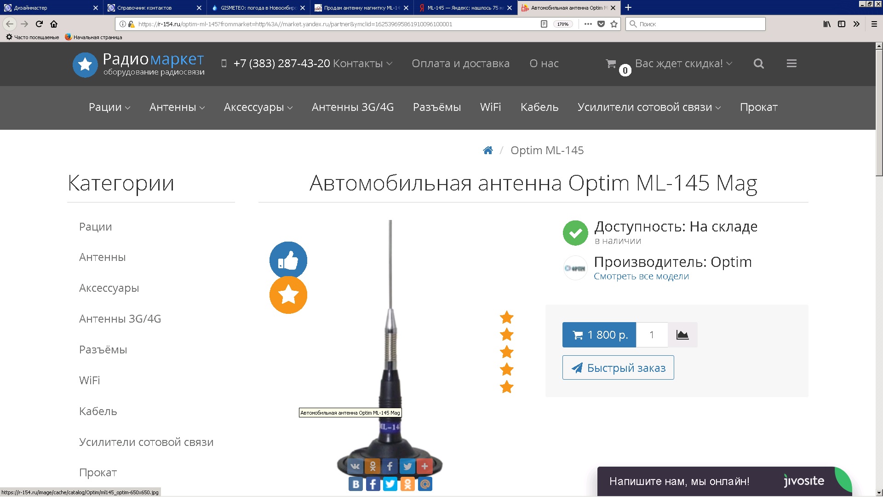Open the browser home page
This screenshot has width=883, height=497.
pos(54,24)
